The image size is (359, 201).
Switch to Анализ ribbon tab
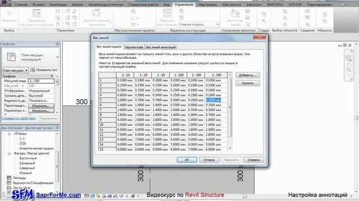77,4
